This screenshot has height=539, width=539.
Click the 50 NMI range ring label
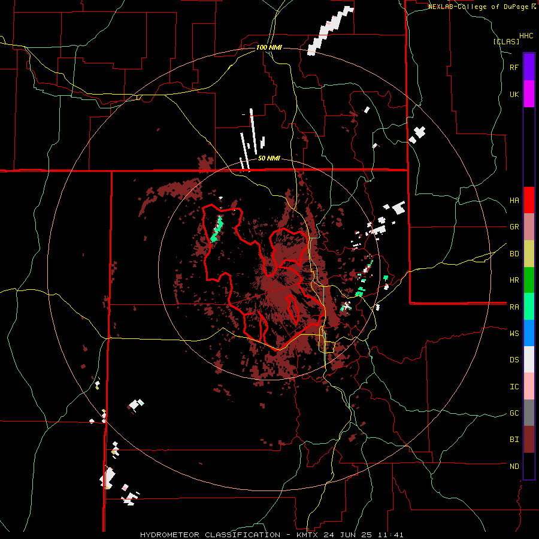[x=269, y=159]
